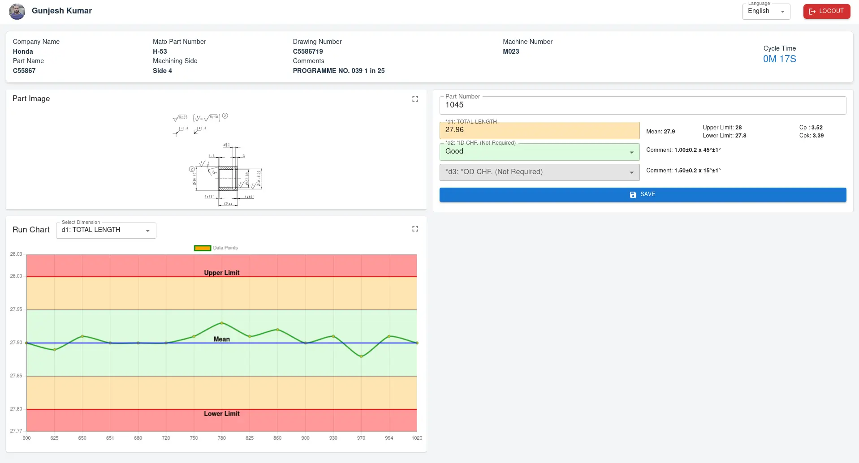Click the save disk icon on SAVE button
Viewport: 859px width, 463px height.
coord(633,194)
